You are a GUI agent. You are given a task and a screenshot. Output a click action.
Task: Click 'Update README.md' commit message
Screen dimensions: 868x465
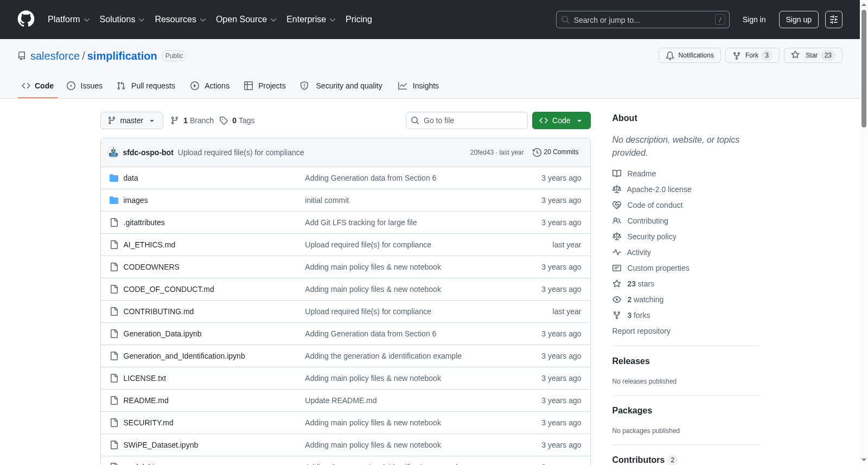(x=341, y=400)
